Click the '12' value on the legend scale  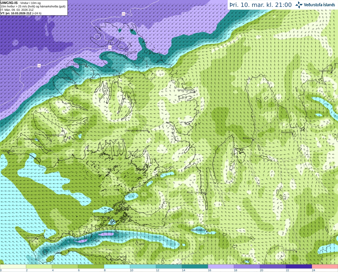[157, 270]
